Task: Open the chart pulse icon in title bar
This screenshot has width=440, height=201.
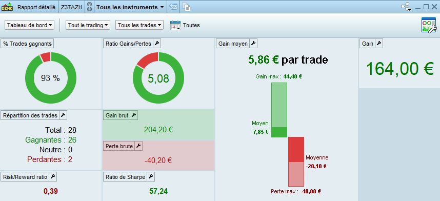Action: point(173,7)
